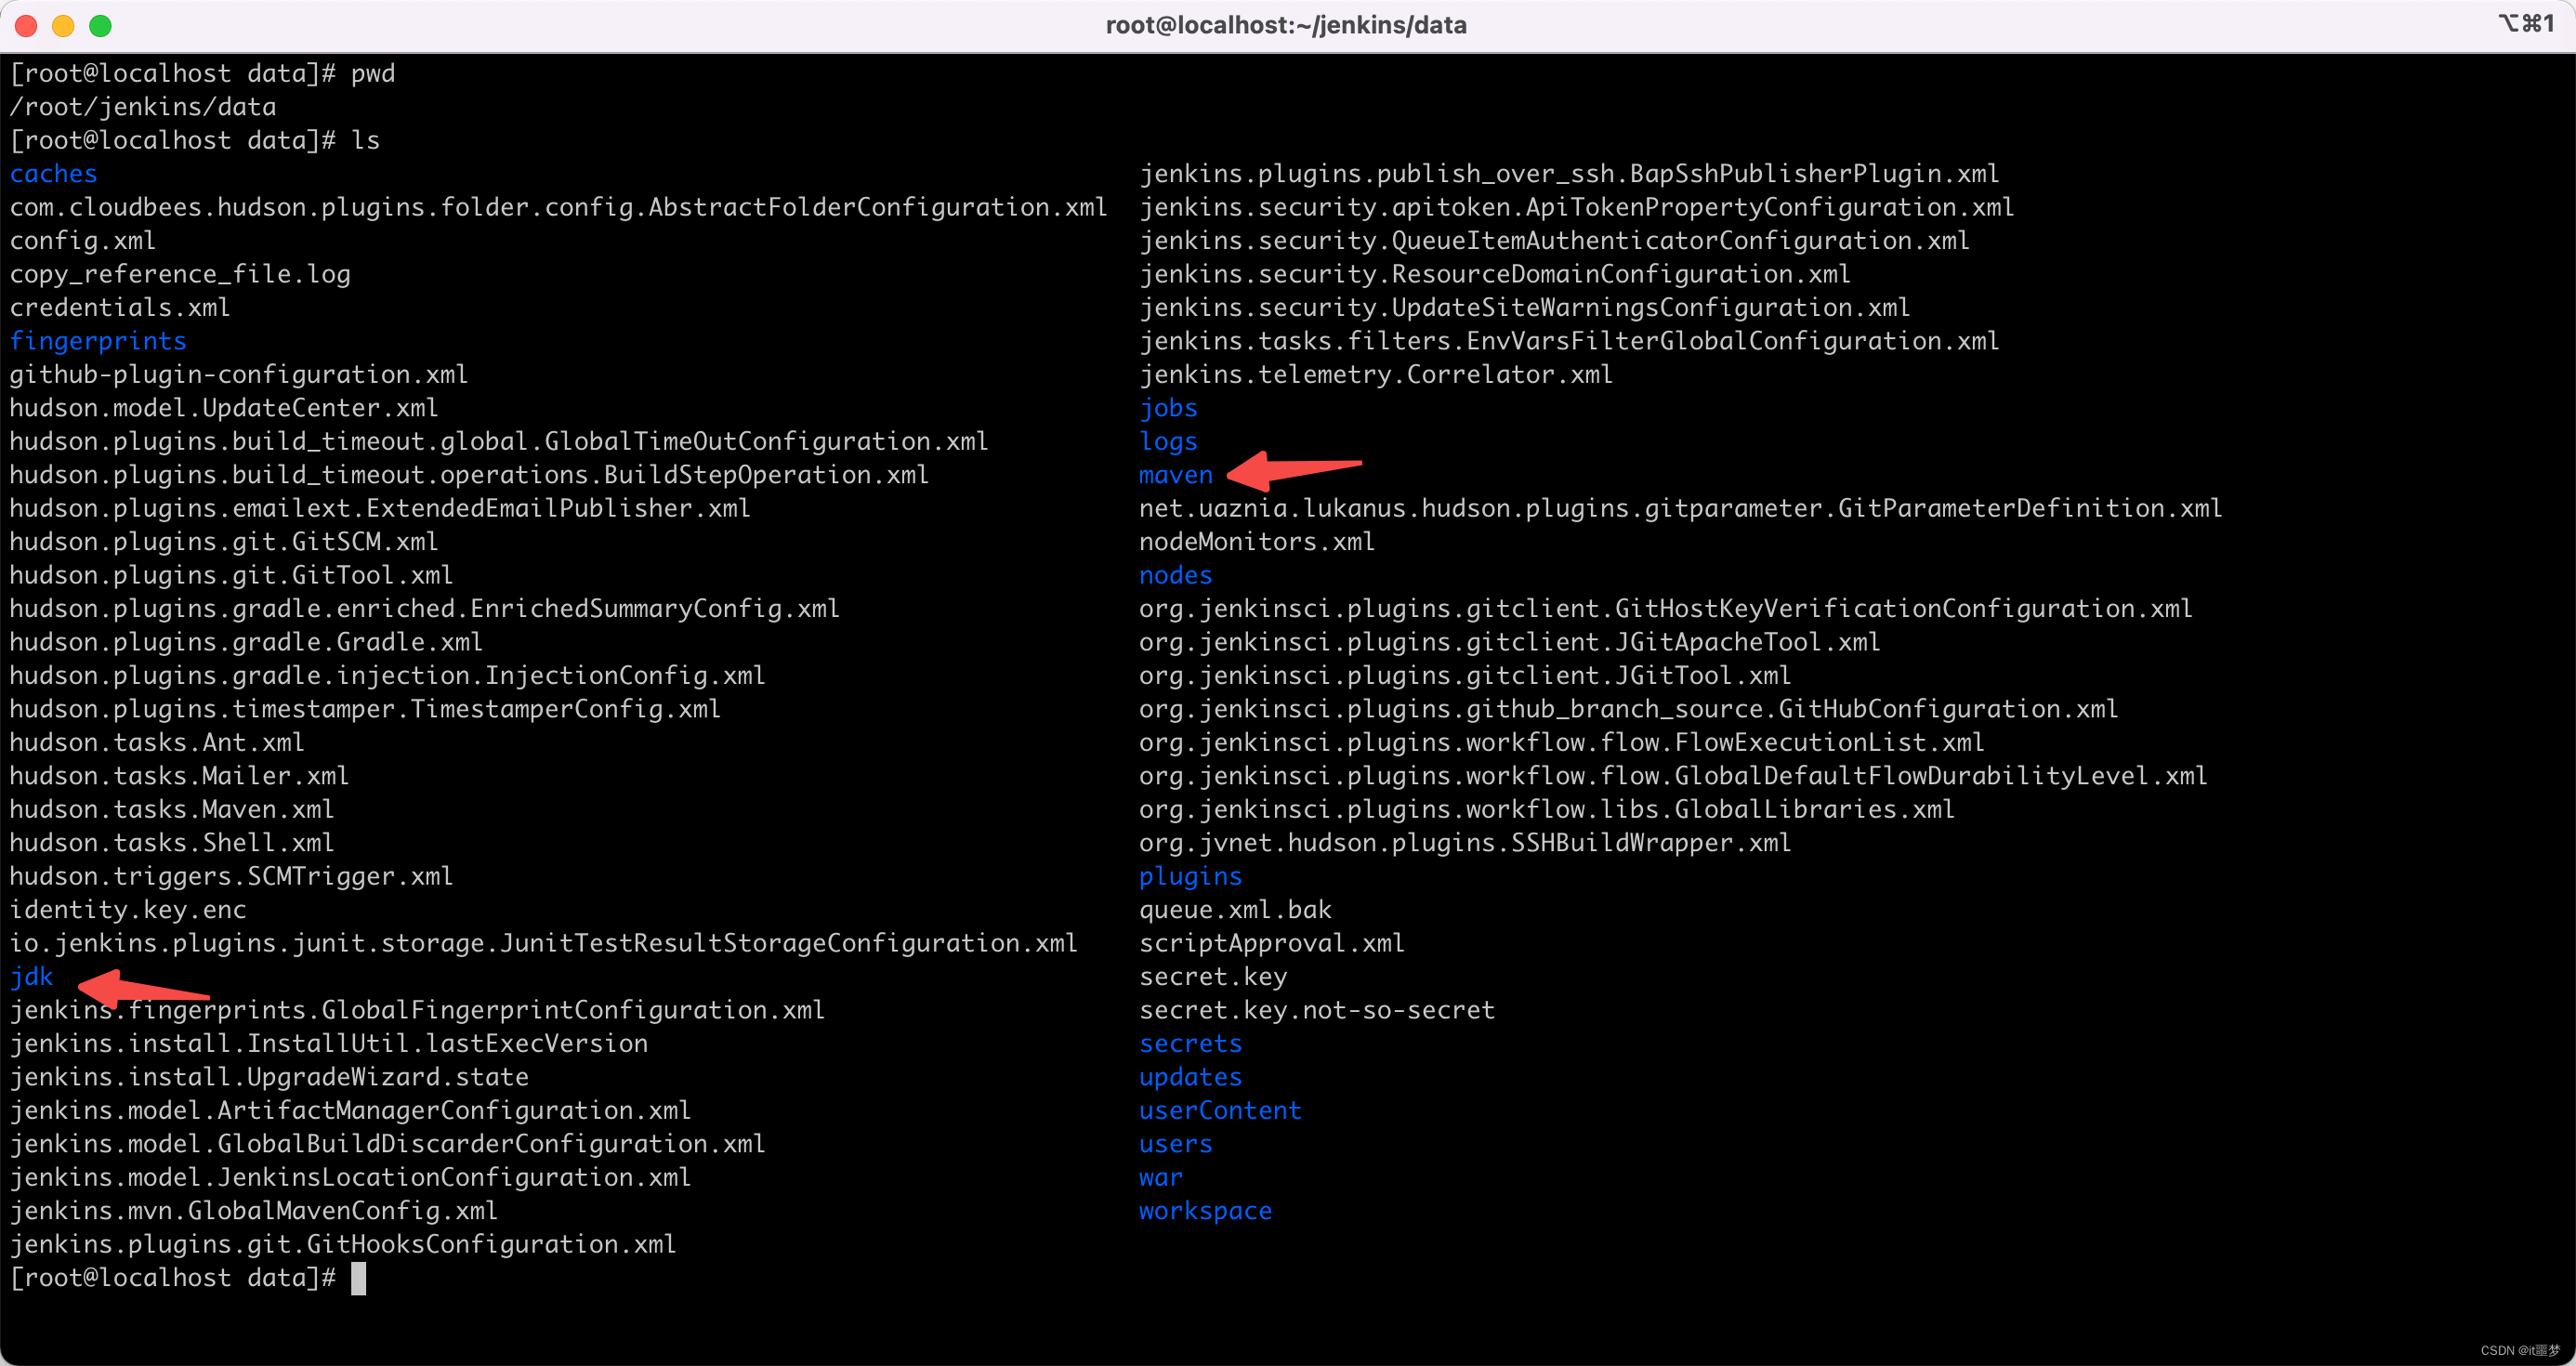Open the logs directory
The image size is (2576, 1366).
(1167, 441)
